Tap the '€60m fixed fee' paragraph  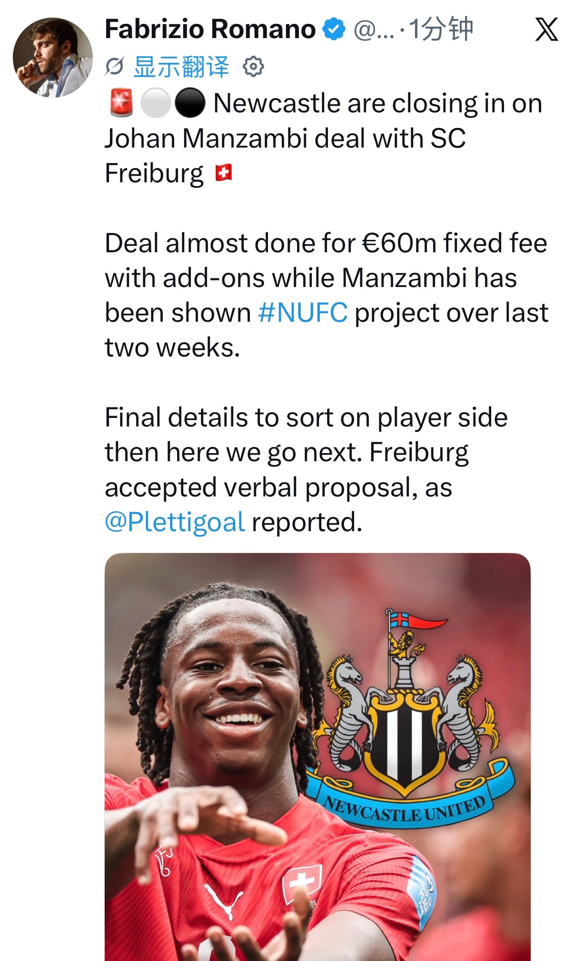[x=327, y=295]
